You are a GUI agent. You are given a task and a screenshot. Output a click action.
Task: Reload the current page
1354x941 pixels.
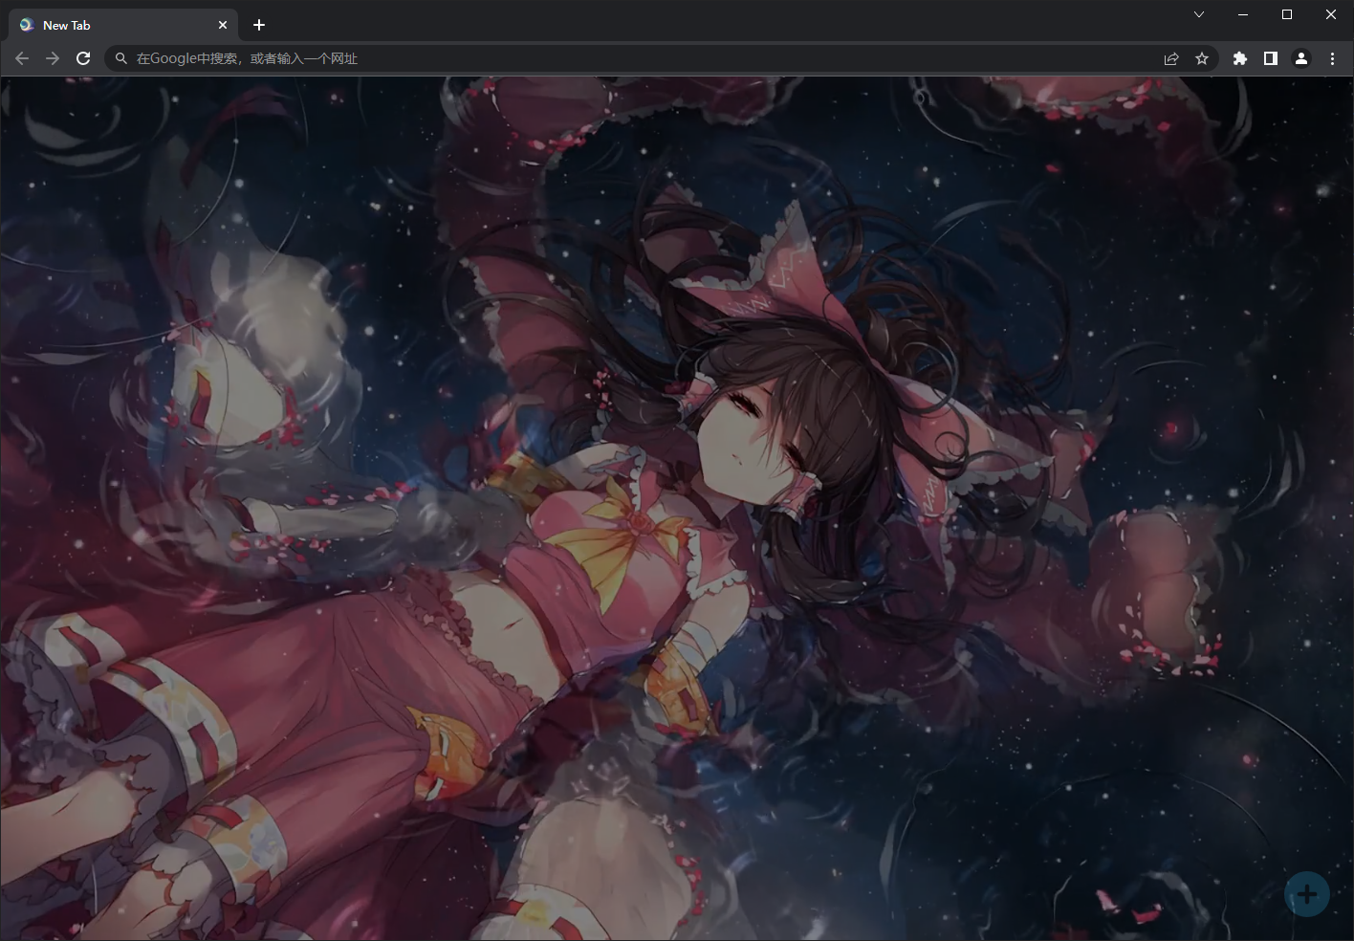point(83,58)
